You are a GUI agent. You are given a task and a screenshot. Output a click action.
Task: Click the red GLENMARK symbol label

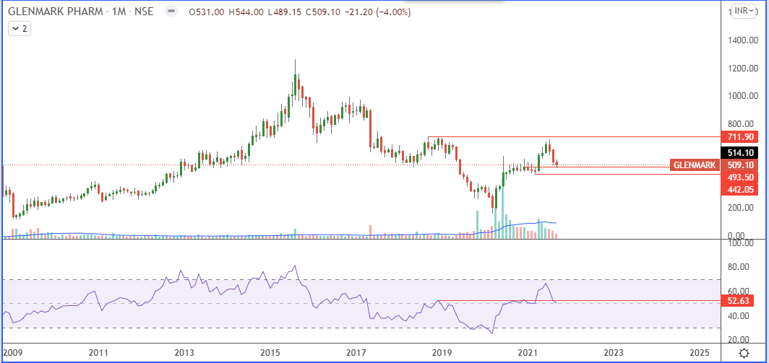pos(694,165)
